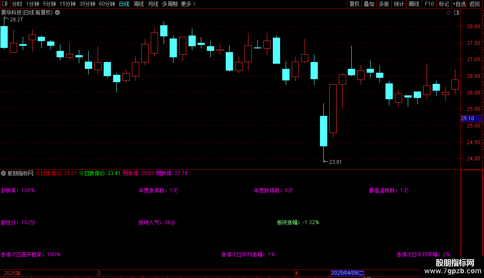484x278 pixels.
Task: Expand dropdown next to 昊华科技 title
Action: click(57, 13)
